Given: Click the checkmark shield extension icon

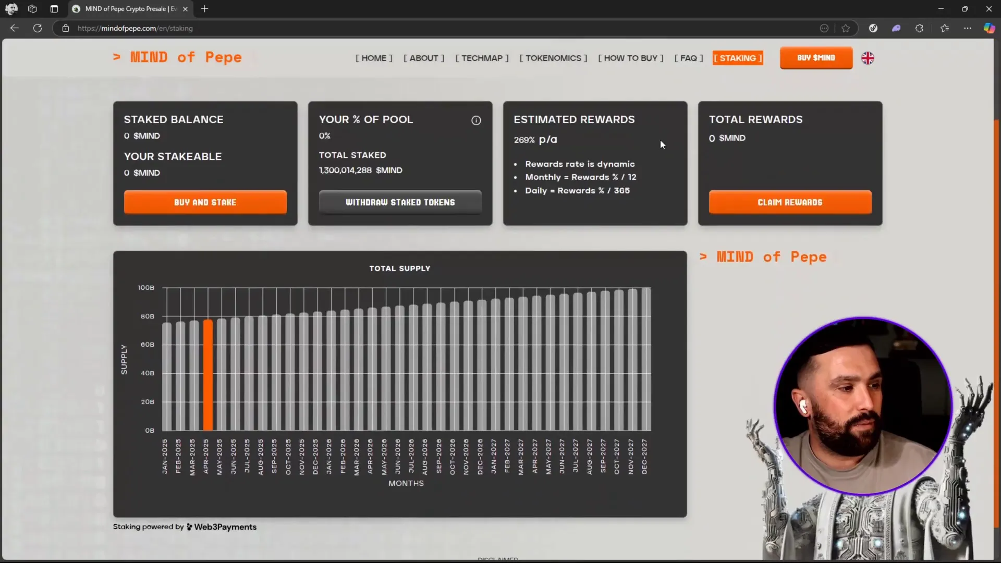Looking at the screenshot, I should [x=873, y=28].
